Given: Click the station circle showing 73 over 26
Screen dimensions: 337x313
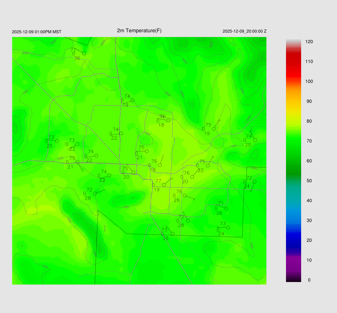Looking at the screenshot, I should click(172, 234).
